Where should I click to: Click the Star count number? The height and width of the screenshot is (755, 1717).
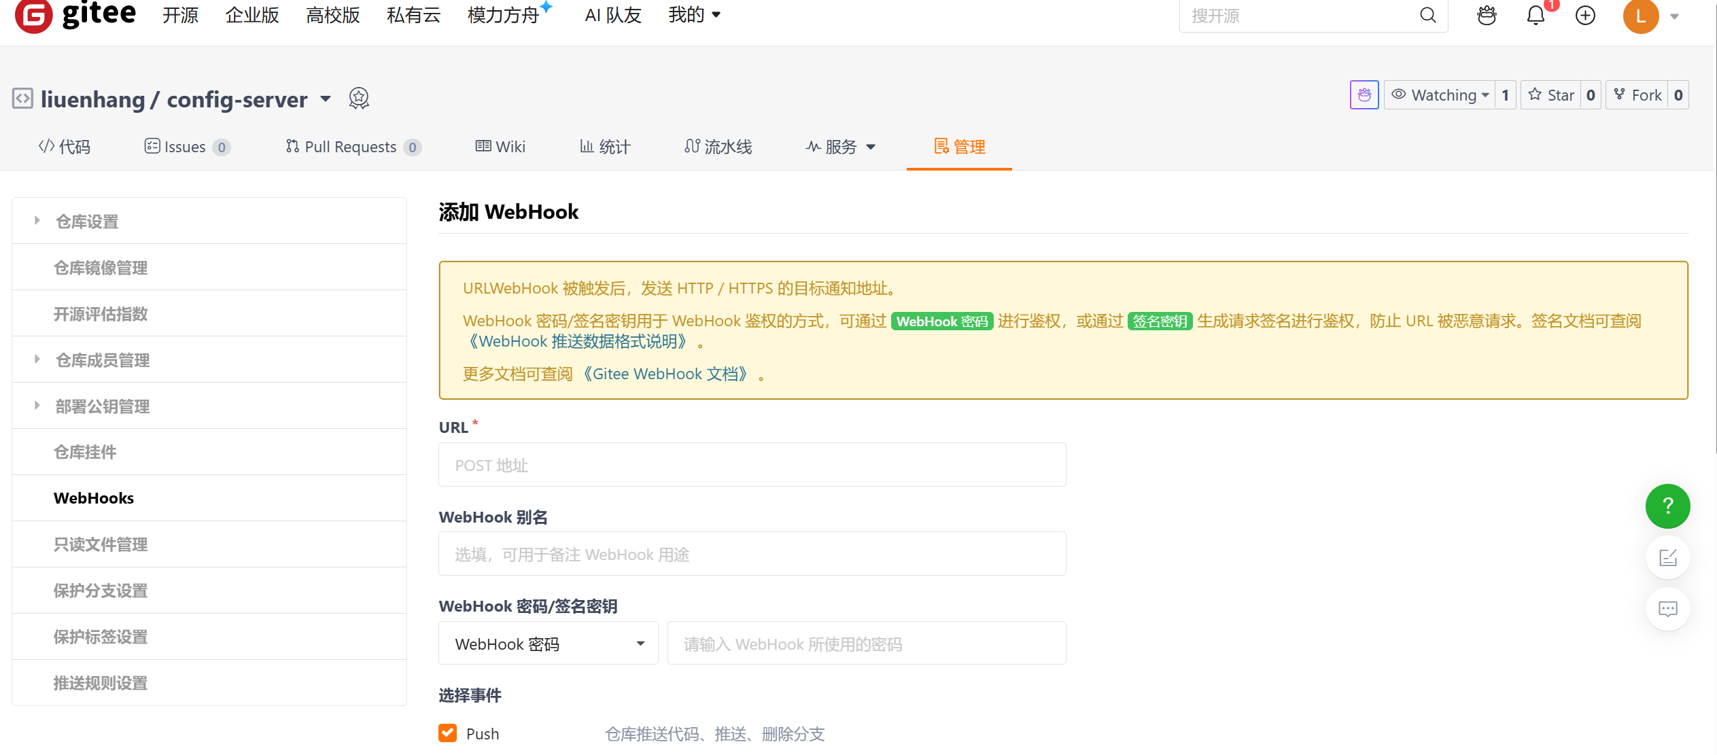1591,95
